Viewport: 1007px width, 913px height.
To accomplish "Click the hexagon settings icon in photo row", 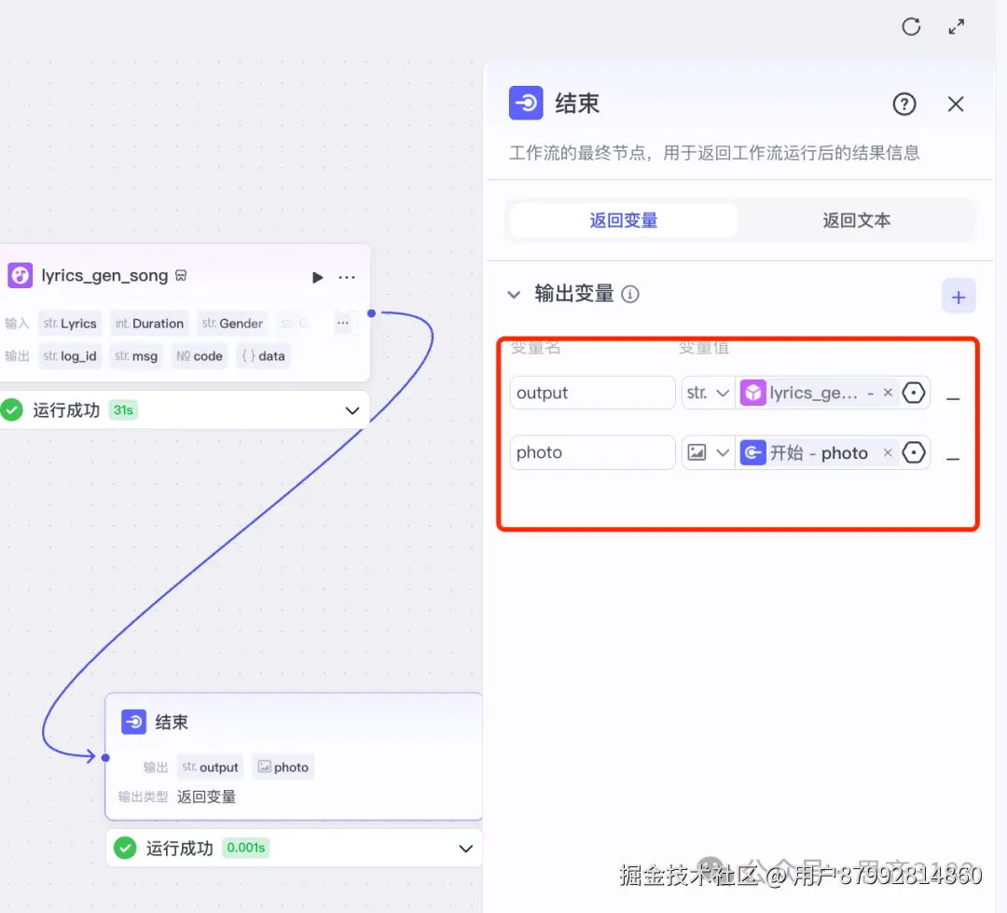I will point(913,452).
